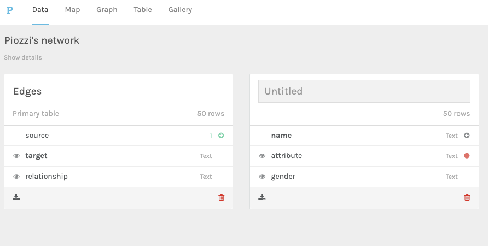Expand the source dimension row
Screen dimensions: 488x246
coord(118,136)
